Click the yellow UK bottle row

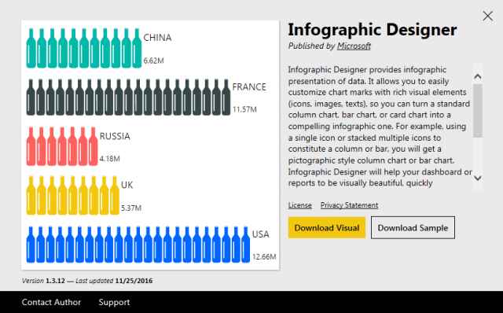coord(72,195)
